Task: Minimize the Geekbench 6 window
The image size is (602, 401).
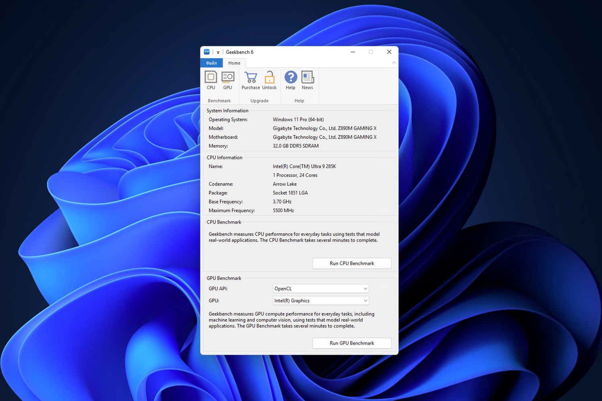Action: coord(353,52)
